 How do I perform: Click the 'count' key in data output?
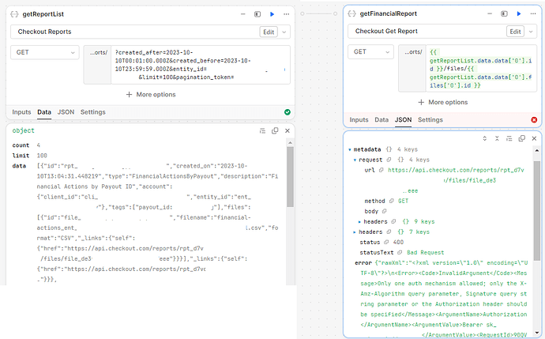(x=21, y=145)
